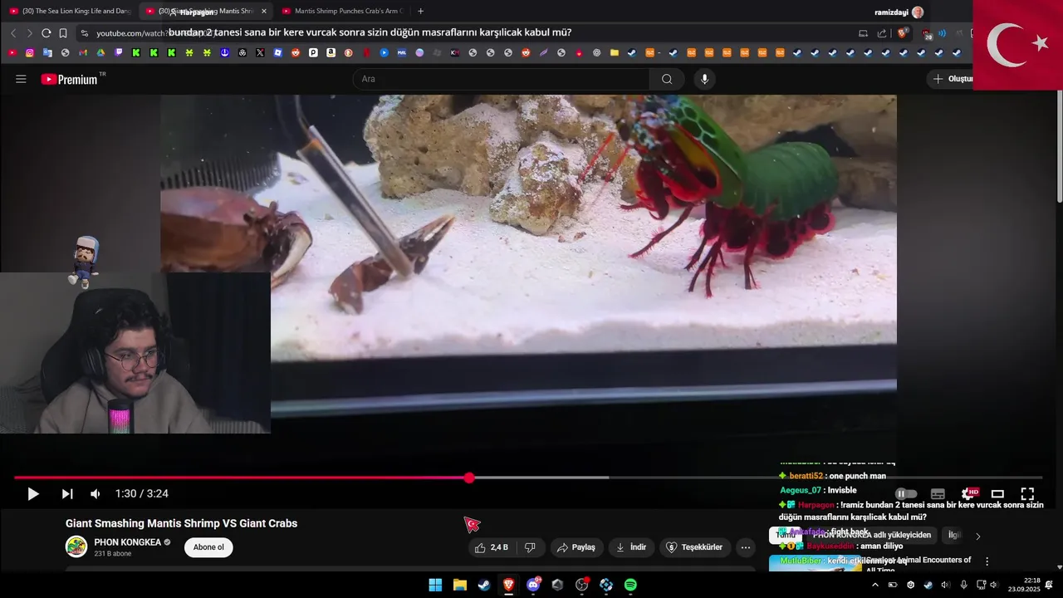Screen dimensions: 1063x598
Task: Open Twitch bookmark icon
Action: [x=119, y=52]
